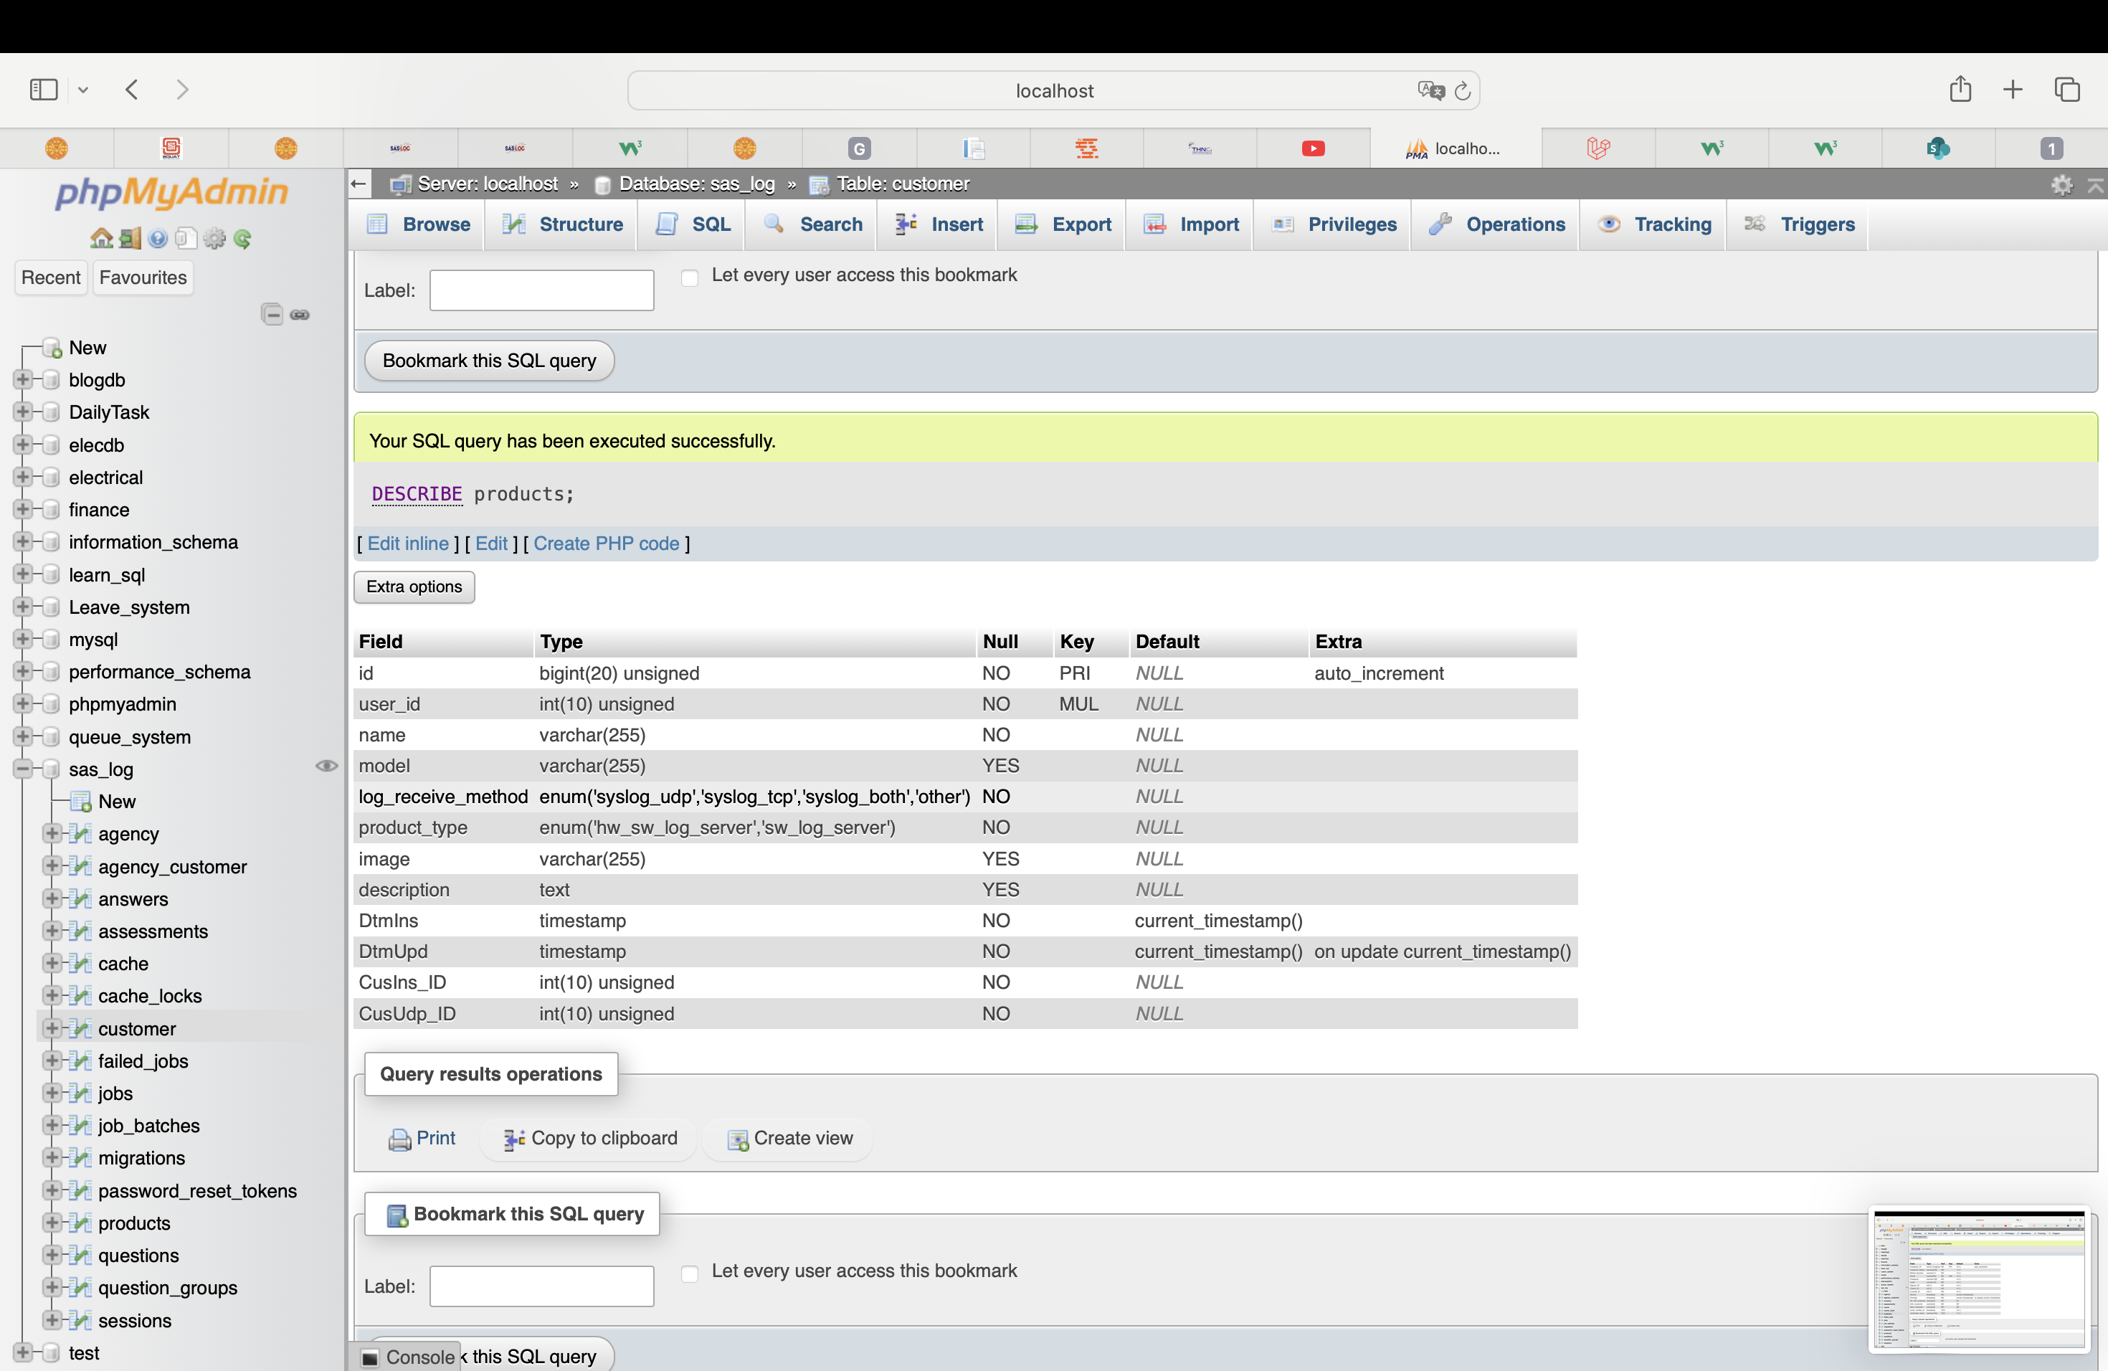The width and height of the screenshot is (2108, 1371).
Task: Expand the blogdb database node
Action: click(23, 380)
